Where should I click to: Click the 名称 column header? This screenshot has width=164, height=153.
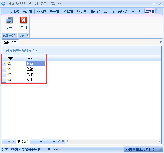pyautogui.click(x=35, y=58)
